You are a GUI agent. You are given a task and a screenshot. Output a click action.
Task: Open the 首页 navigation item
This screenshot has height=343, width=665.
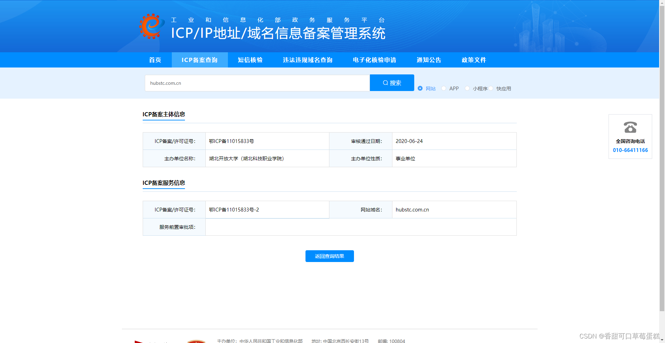pyautogui.click(x=154, y=60)
